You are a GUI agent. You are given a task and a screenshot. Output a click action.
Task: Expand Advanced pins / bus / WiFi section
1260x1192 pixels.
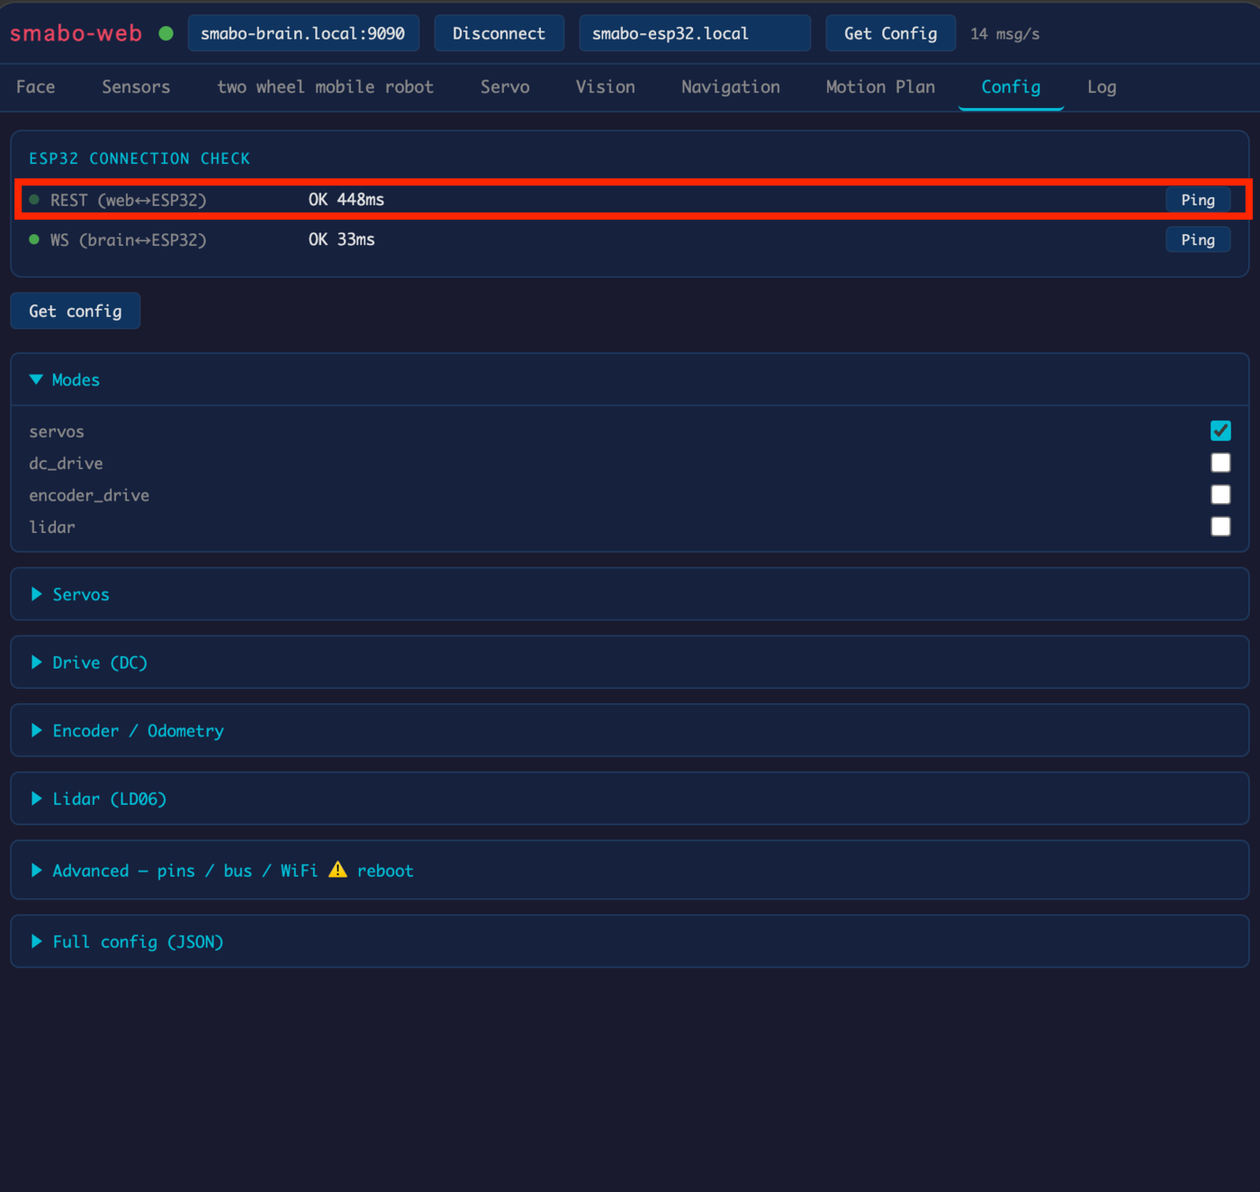[630, 870]
